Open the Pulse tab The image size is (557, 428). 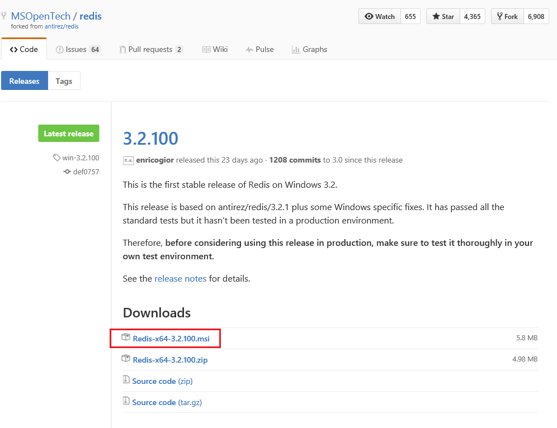[259, 49]
